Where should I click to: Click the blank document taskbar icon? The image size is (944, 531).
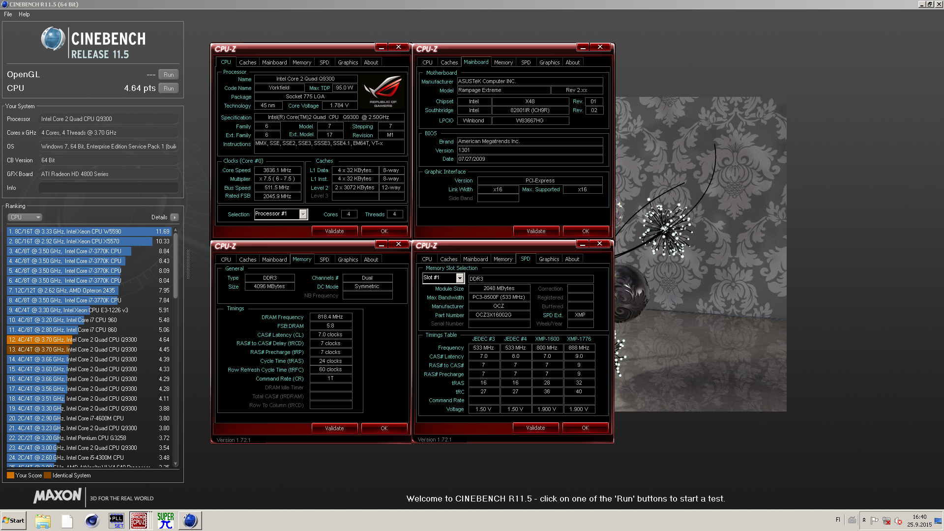point(67,521)
